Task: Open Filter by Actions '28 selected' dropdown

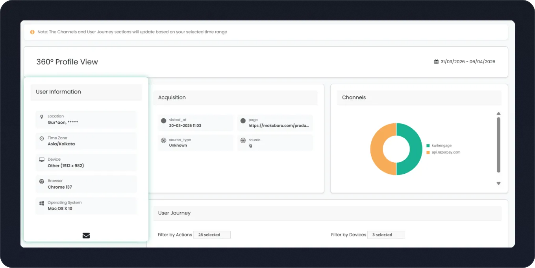Action: tap(212, 235)
